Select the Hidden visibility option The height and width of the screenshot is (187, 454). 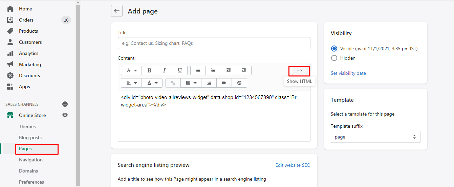pyautogui.click(x=334, y=58)
